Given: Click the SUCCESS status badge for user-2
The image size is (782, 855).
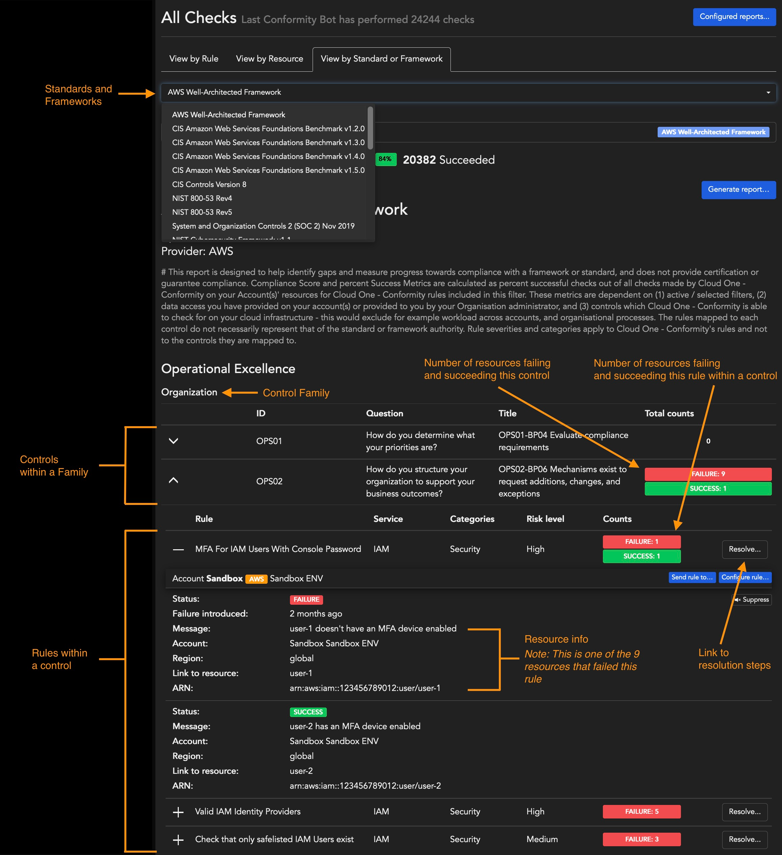Looking at the screenshot, I should [x=308, y=712].
